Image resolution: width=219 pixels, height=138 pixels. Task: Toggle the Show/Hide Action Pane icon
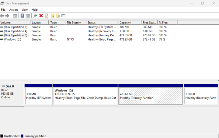[28, 16]
